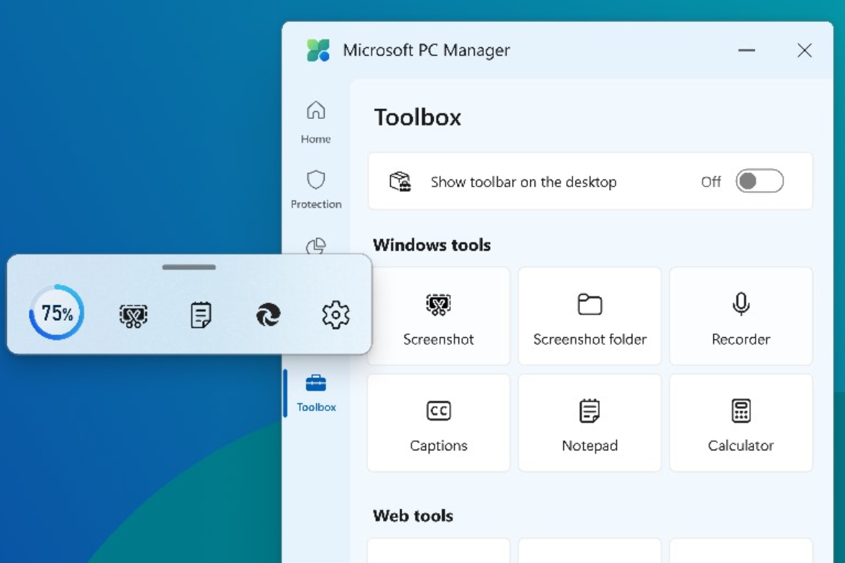This screenshot has width=845, height=563.
Task: Start the Calculator tool
Action: point(740,422)
